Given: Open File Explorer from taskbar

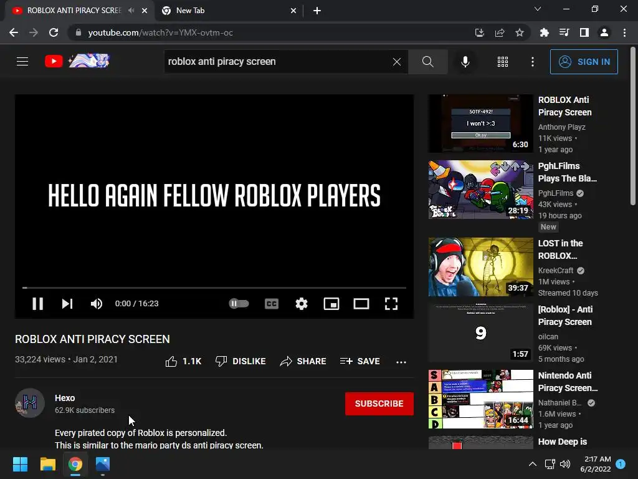Looking at the screenshot, I should 47,464.
